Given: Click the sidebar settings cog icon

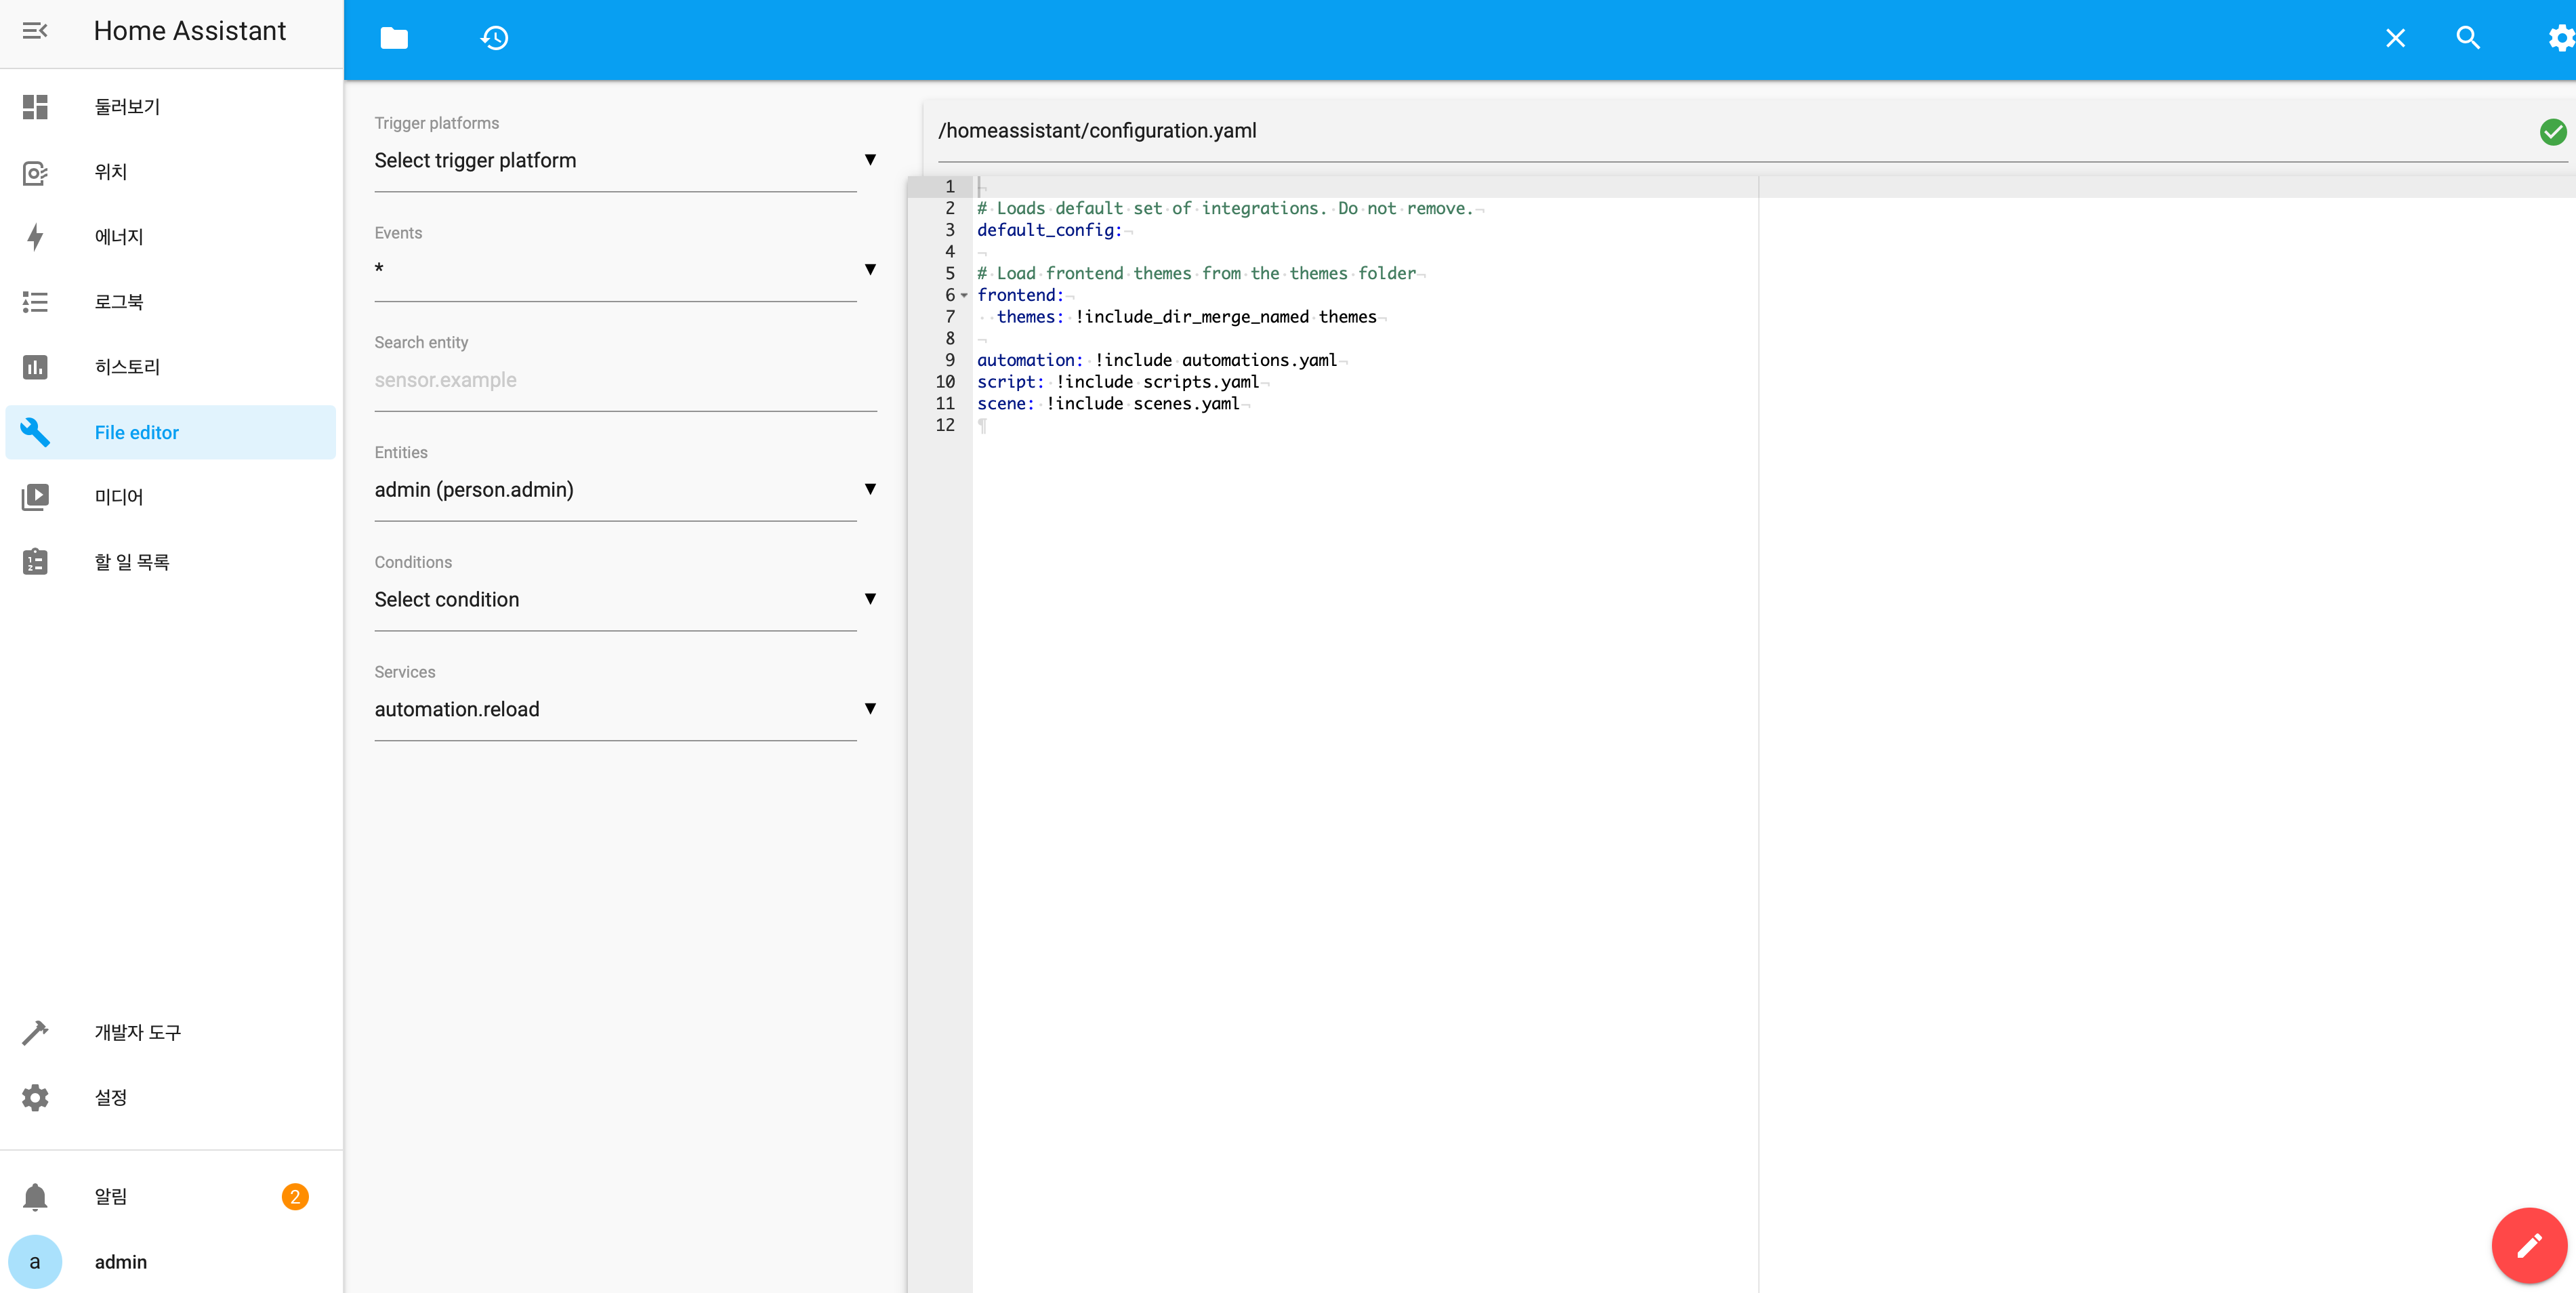Looking at the screenshot, I should (x=35, y=1097).
